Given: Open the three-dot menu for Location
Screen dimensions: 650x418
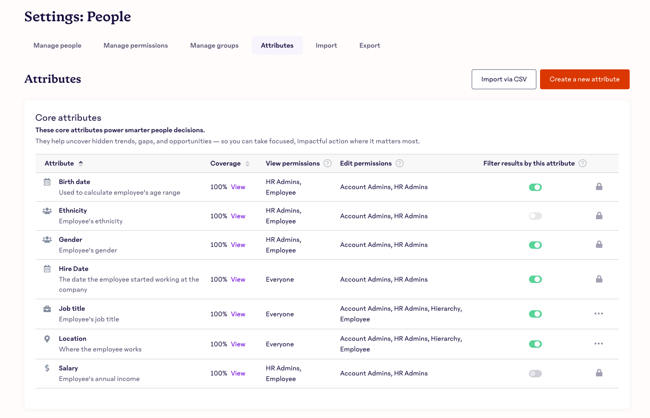Looking at the screenshot, I should point(599,344).
